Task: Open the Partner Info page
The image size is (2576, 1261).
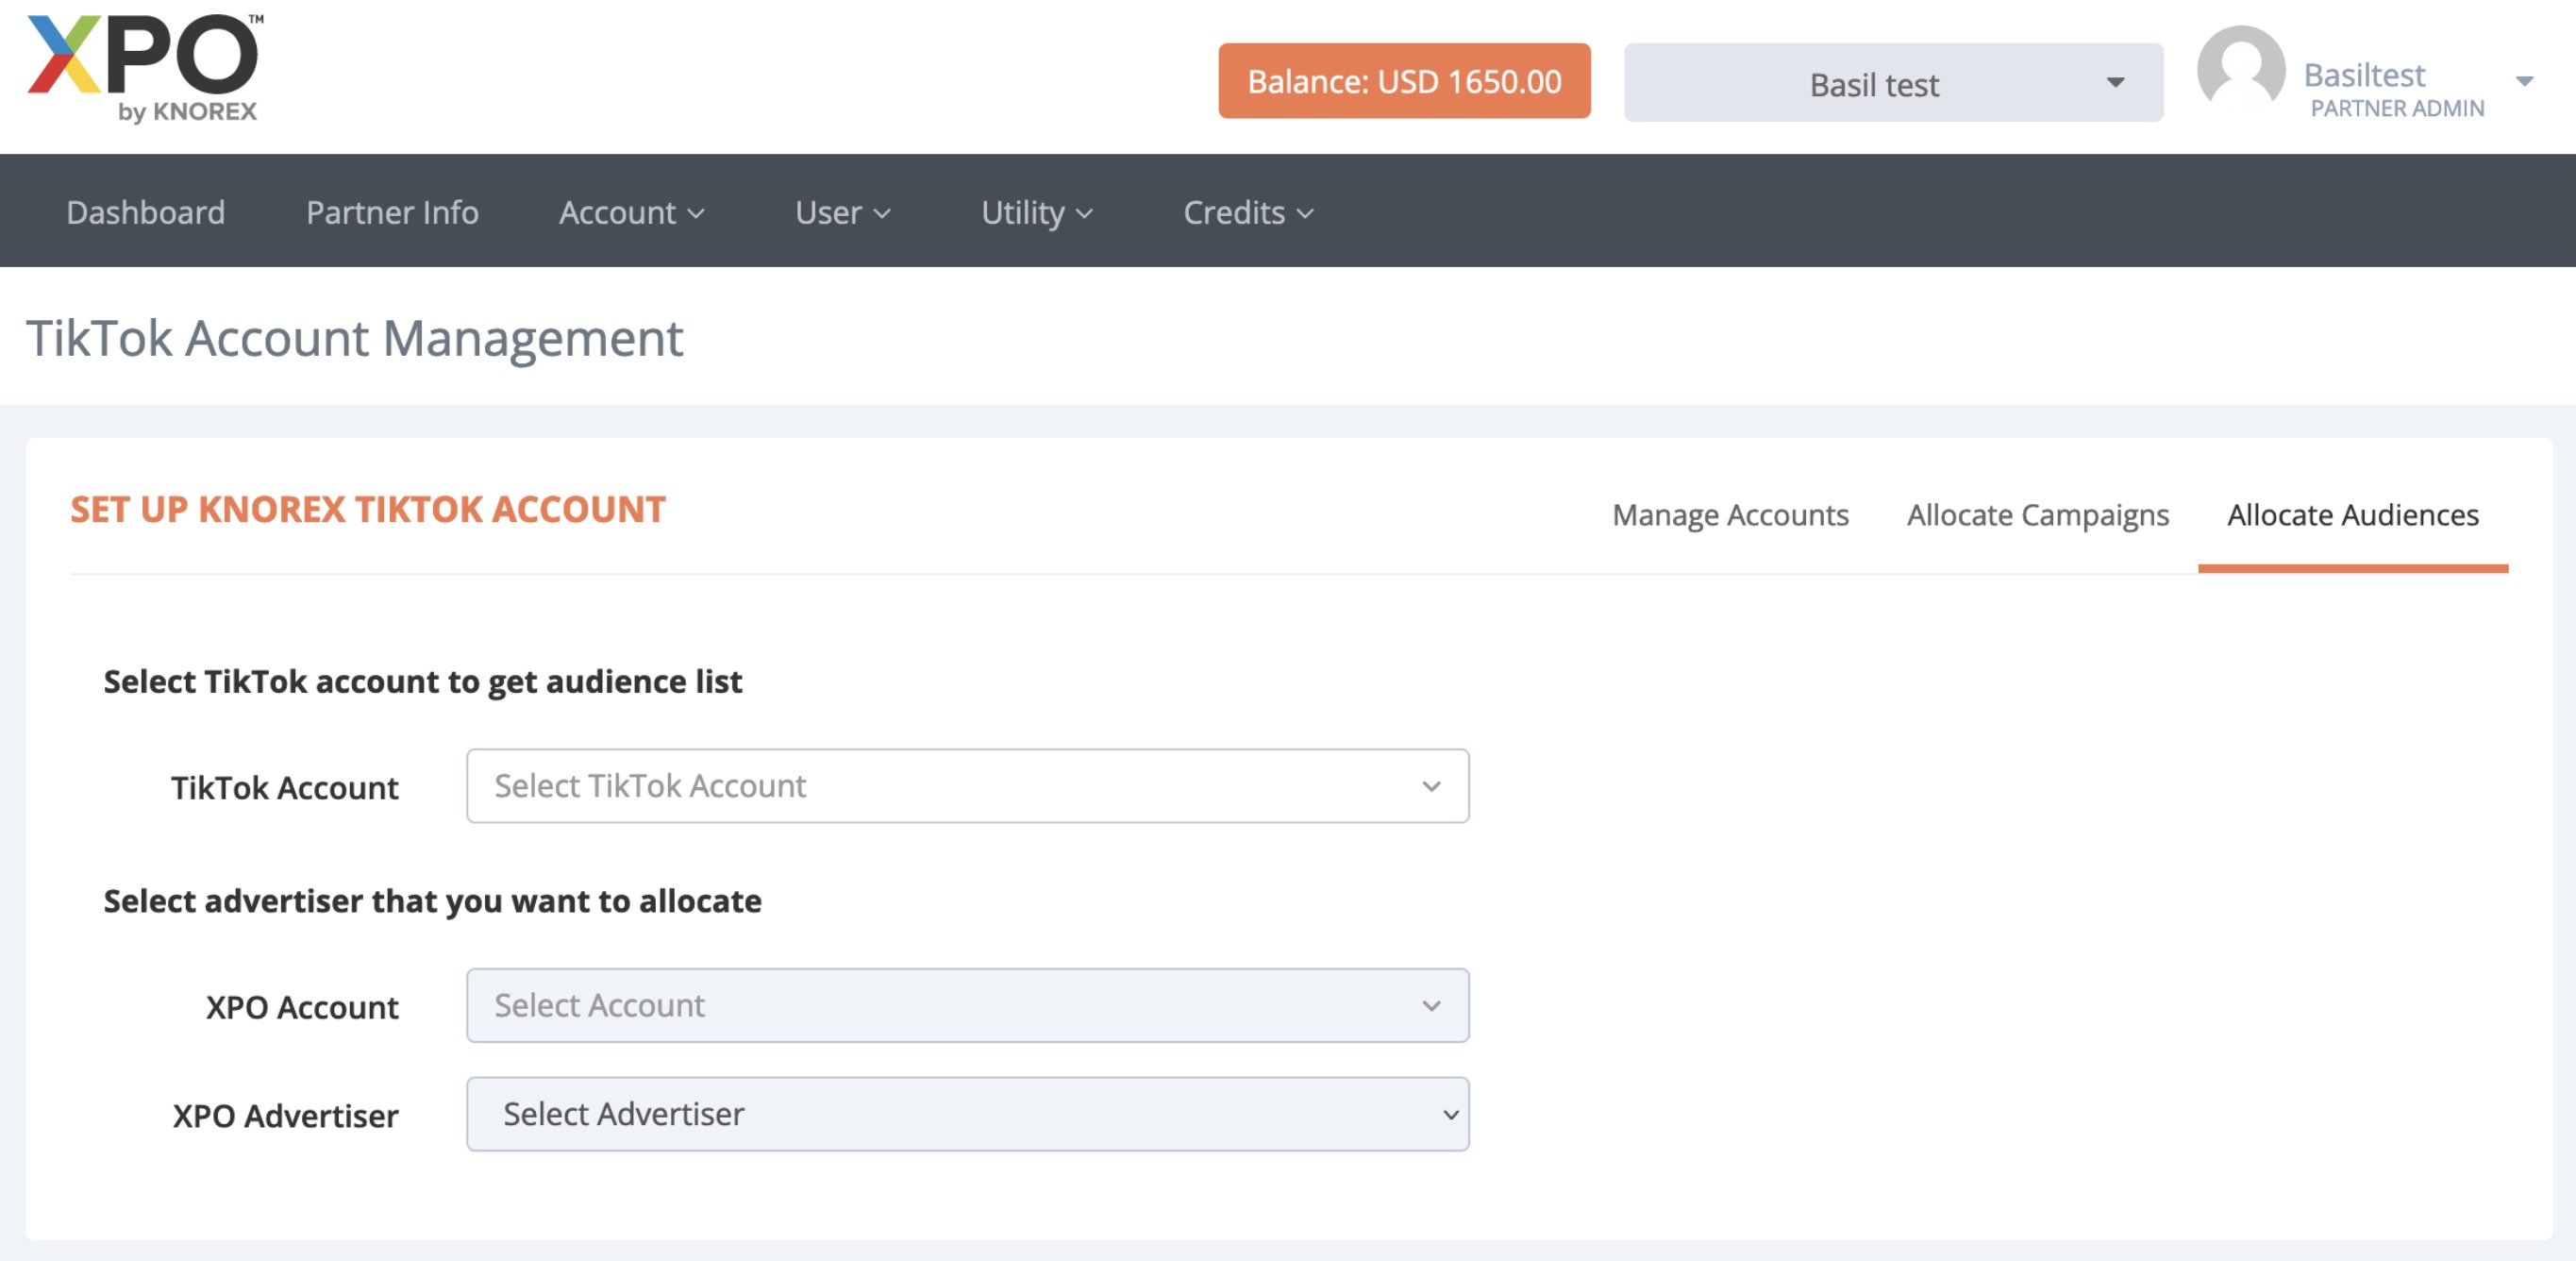Action: click(x=392, y=213)
